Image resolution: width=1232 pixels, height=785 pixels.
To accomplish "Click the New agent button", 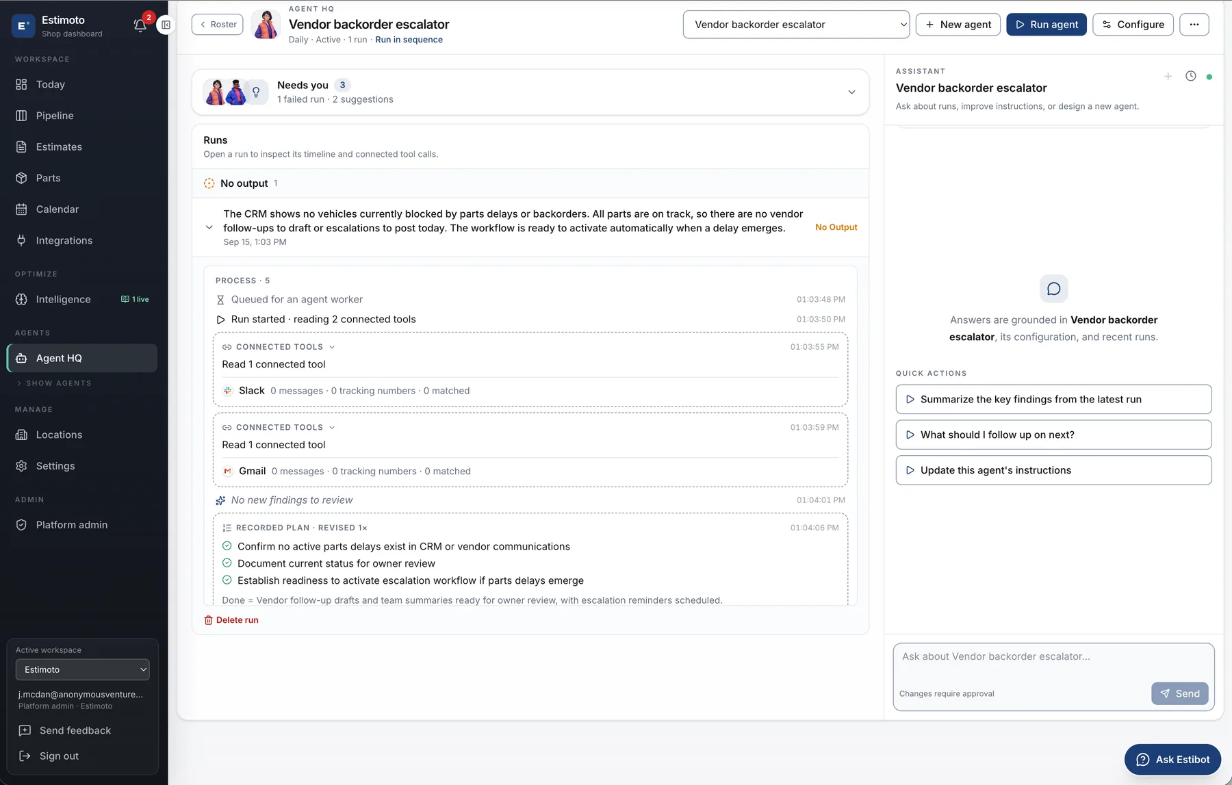I will (958, 25).
